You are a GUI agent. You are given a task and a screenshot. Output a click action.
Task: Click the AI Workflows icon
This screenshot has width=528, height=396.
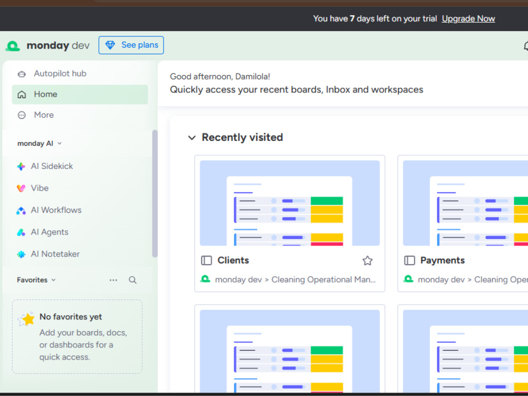21,211
